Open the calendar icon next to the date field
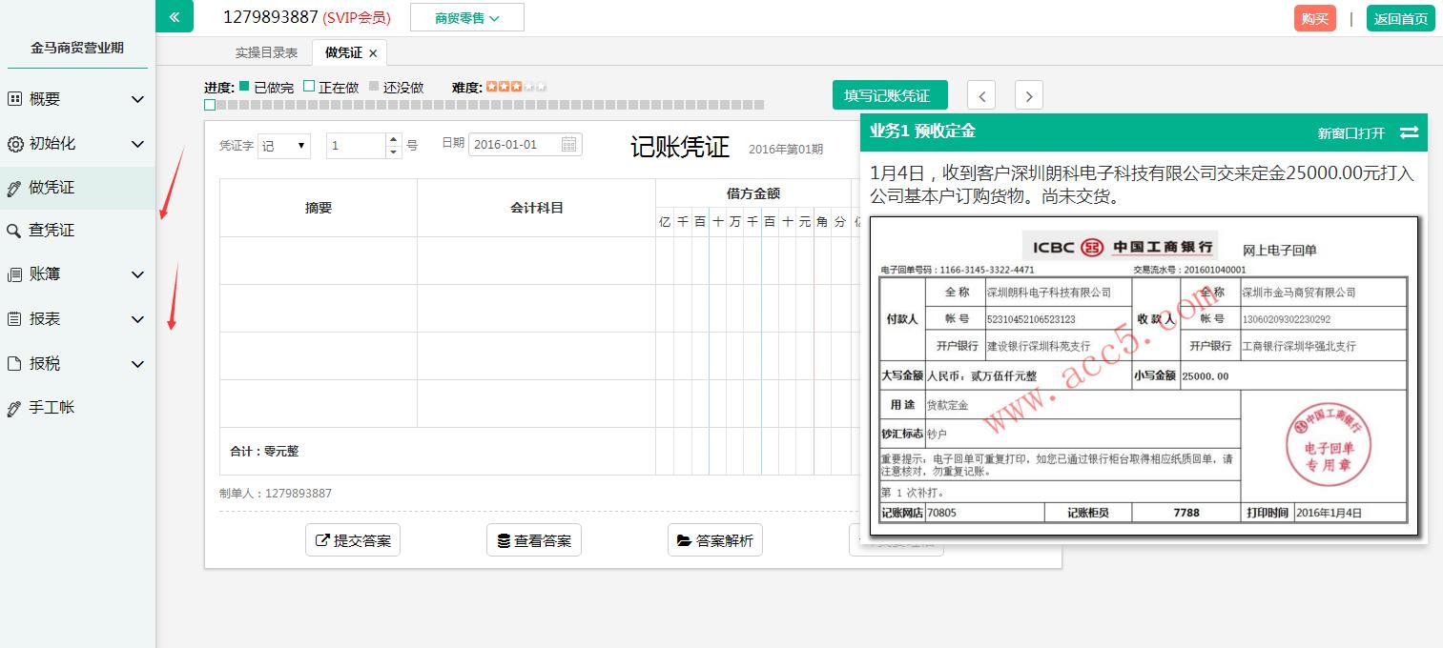 568,144
